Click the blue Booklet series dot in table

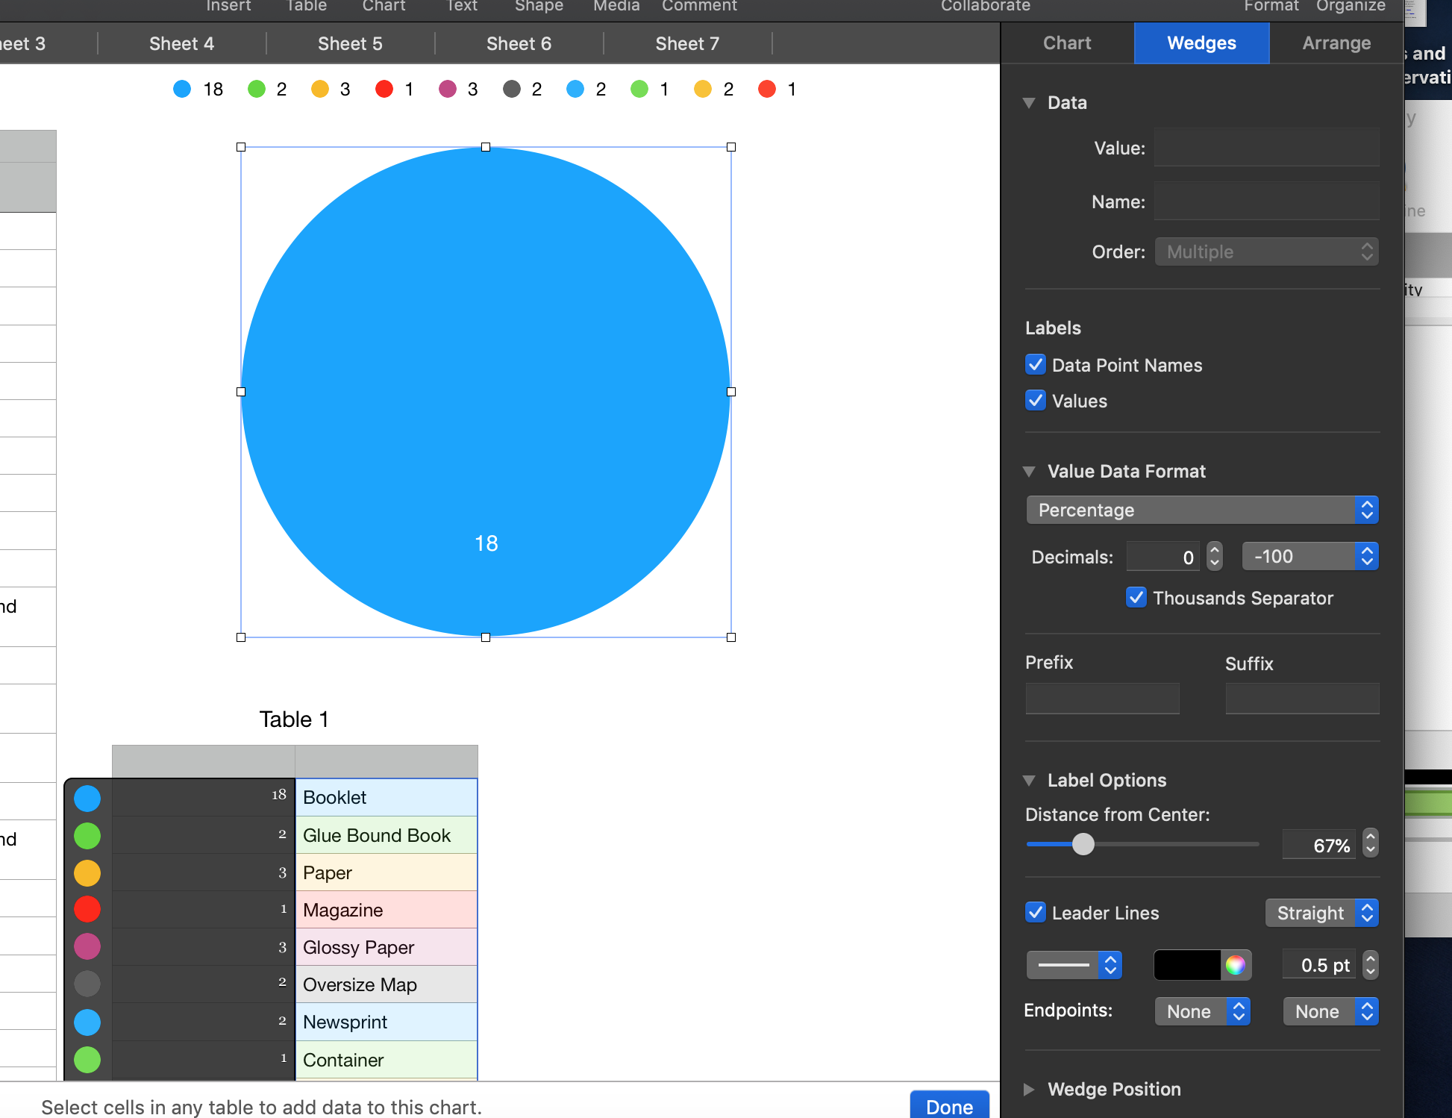[x=87, y=798]
